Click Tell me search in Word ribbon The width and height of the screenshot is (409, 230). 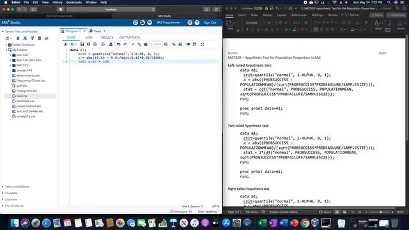coord(352,15)
